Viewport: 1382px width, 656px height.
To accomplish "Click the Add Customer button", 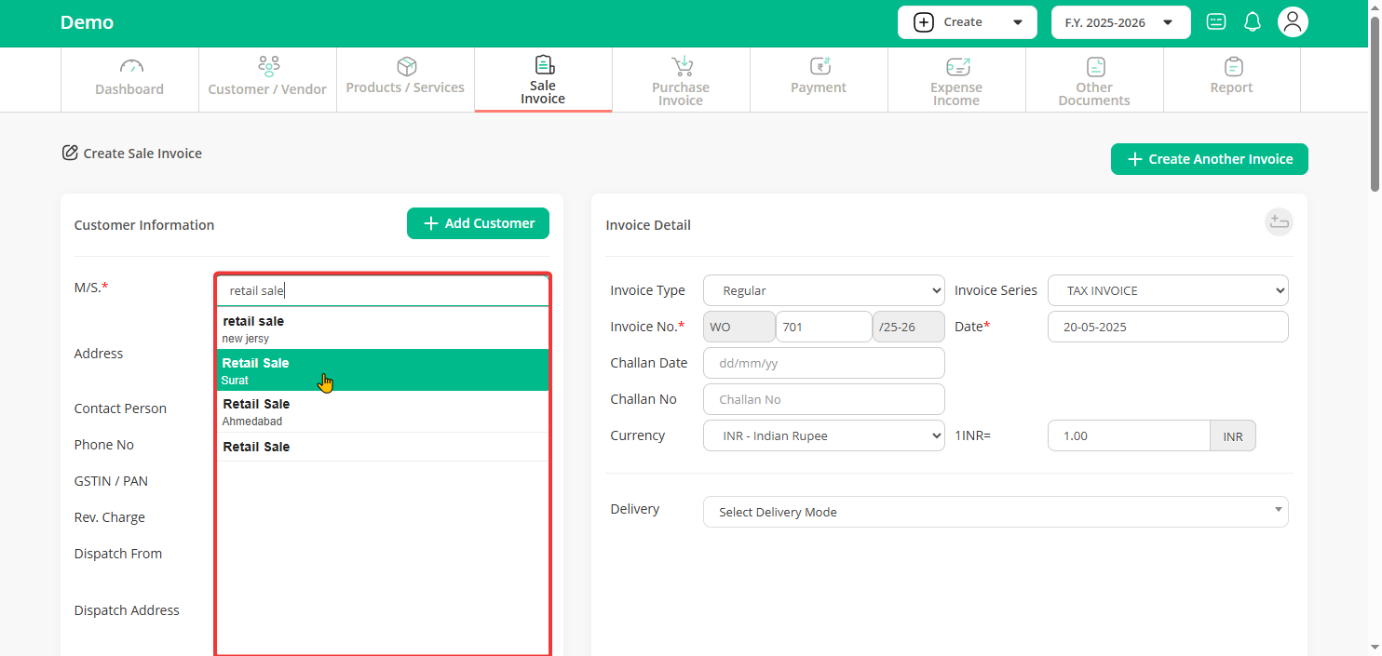I will (x=478, y=223).
